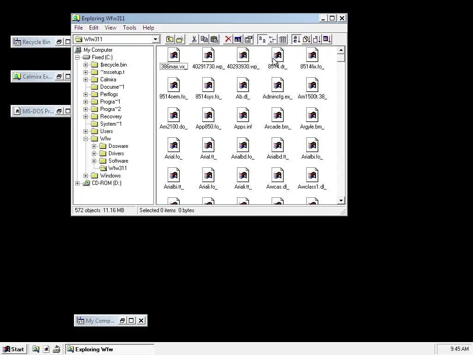The image size is (473, 355).
Task: Collapse the Wfw folder node
Action: [x=85, y=139]
